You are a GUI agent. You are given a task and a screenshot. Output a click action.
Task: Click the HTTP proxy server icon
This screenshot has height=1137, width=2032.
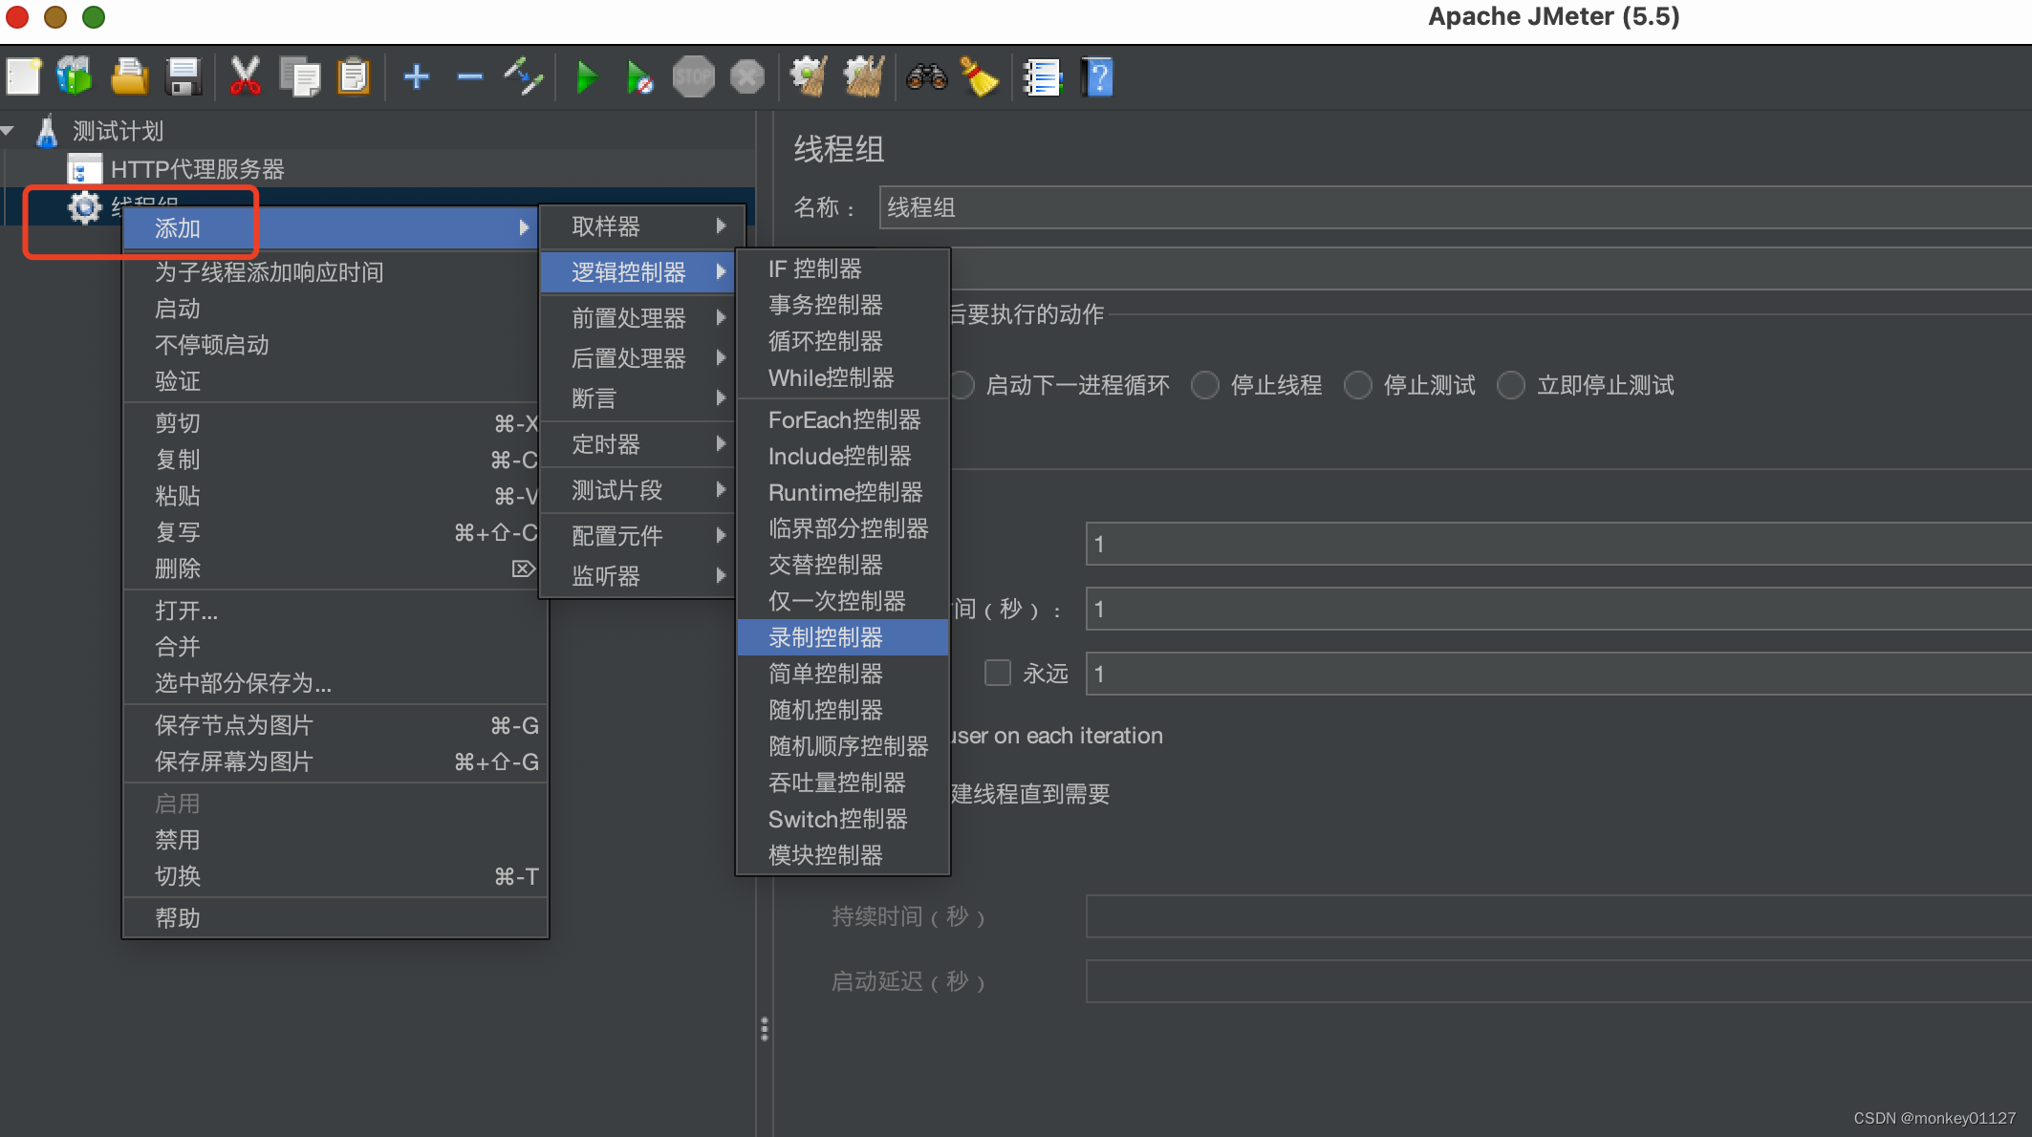point(84,169)
